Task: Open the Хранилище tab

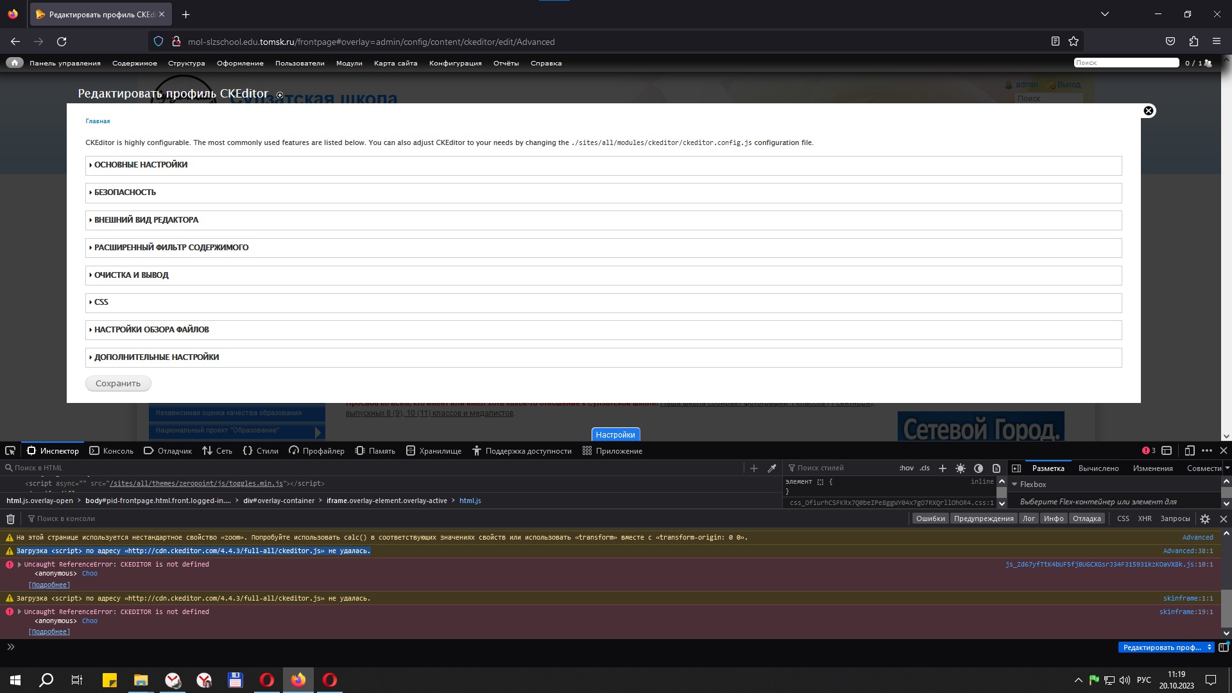Action: coord(434,450)
